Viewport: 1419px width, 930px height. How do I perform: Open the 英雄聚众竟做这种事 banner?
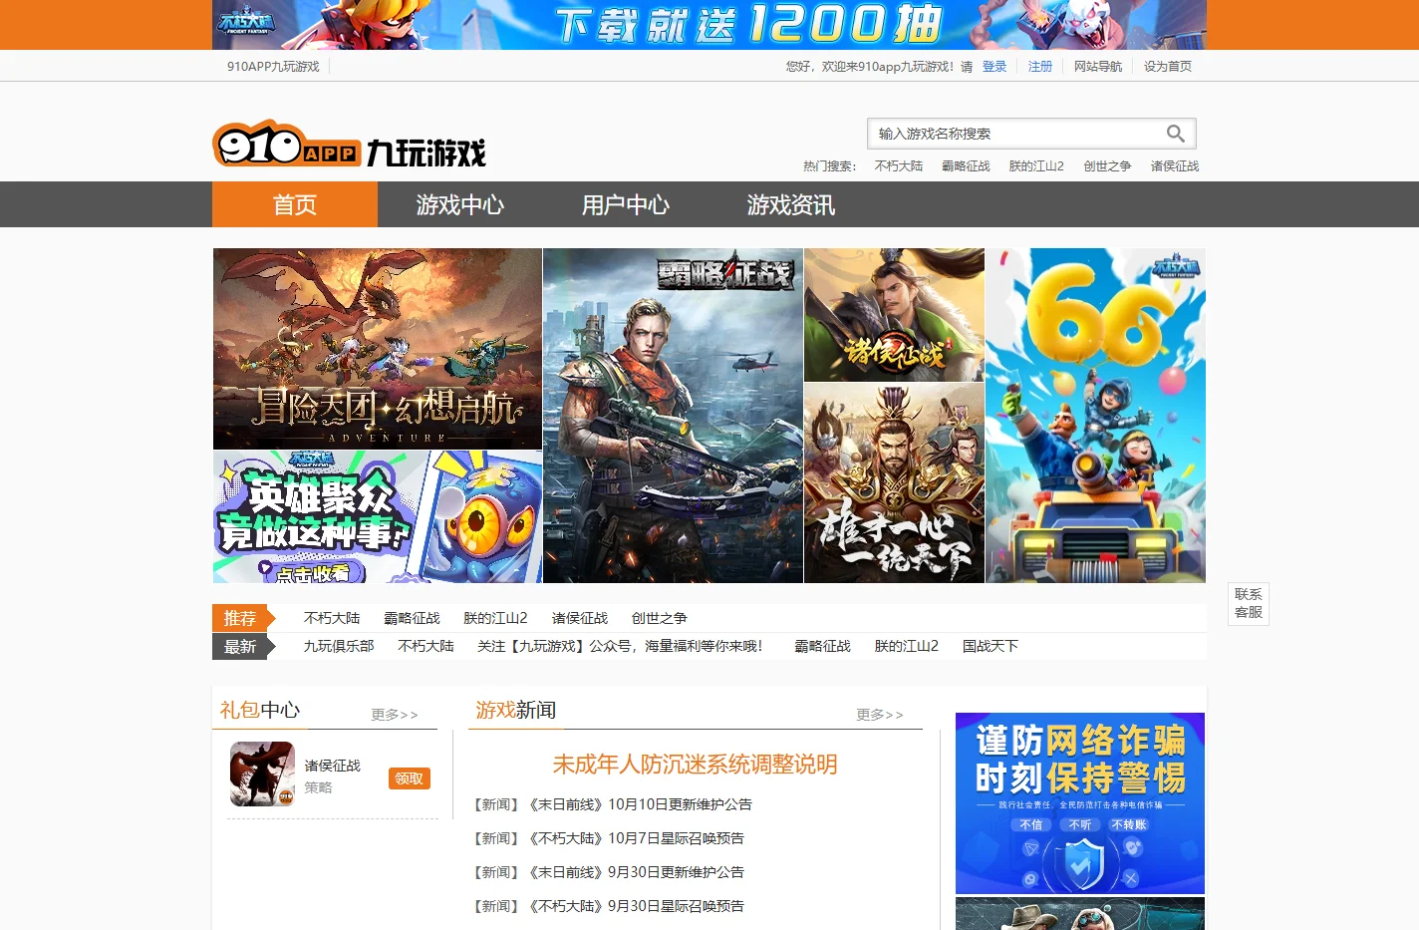378,517
